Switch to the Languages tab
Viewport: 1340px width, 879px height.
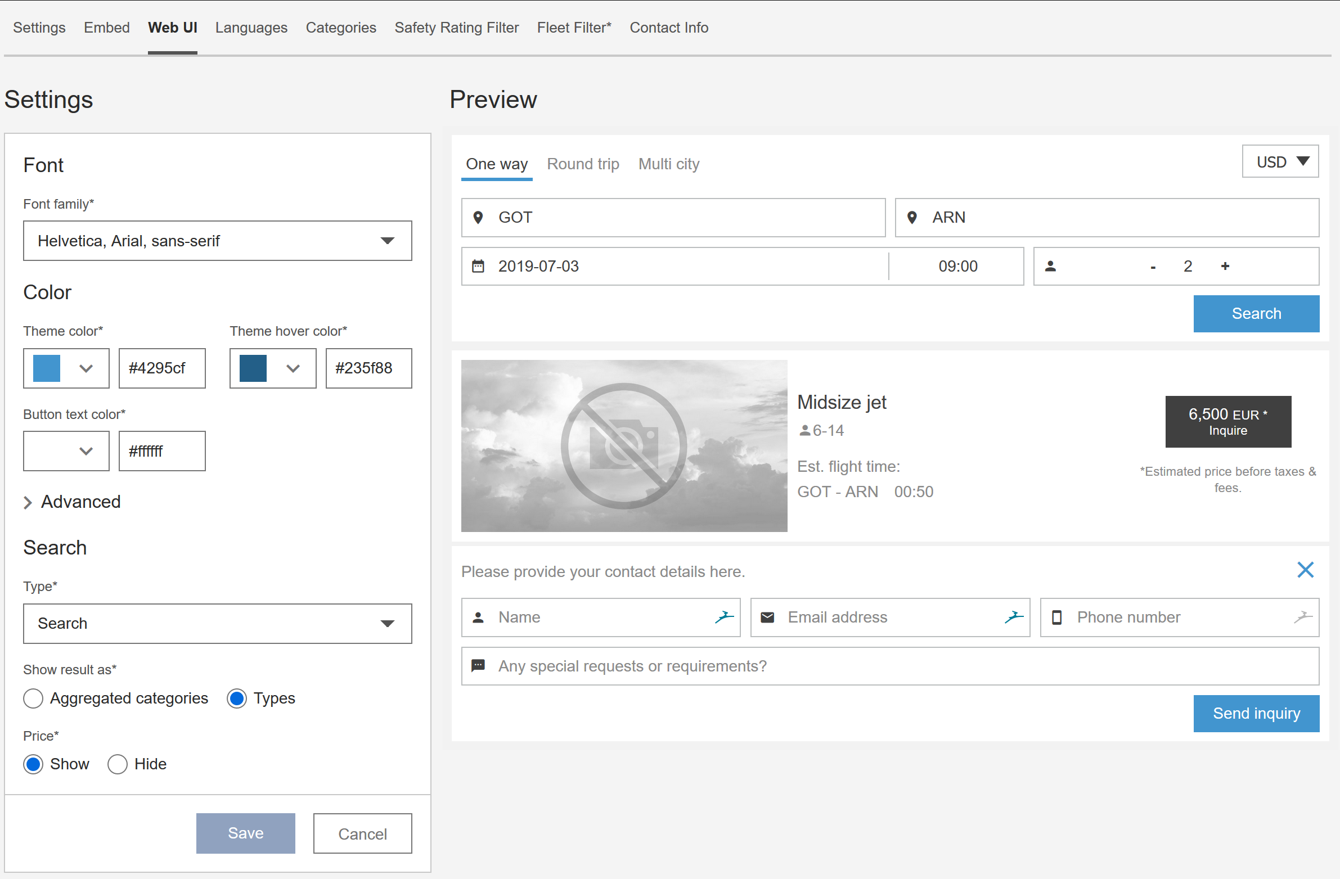251,28
